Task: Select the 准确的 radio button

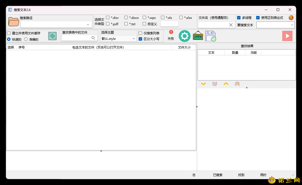Action: pyautogui.click(x=26, y=39)
